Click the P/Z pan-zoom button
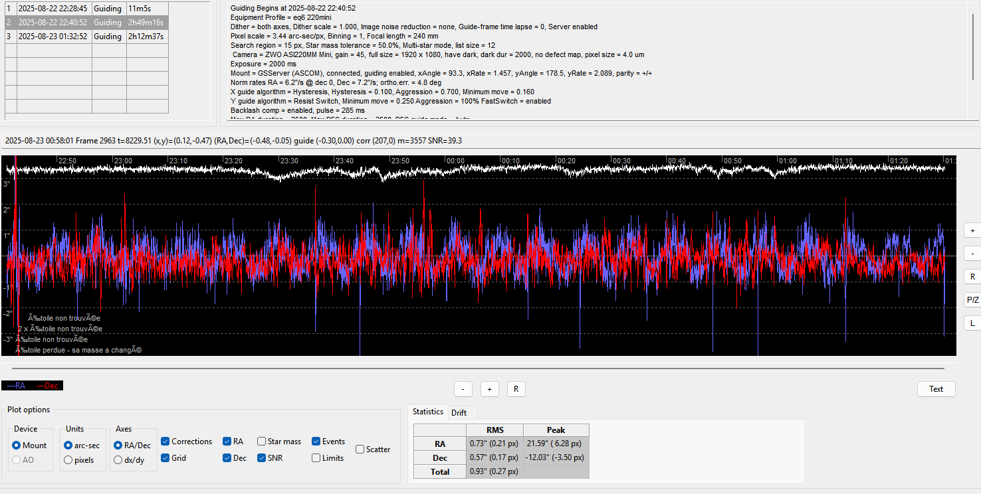The width and height of the screenshot is (981, 494). tap(972, 299)
